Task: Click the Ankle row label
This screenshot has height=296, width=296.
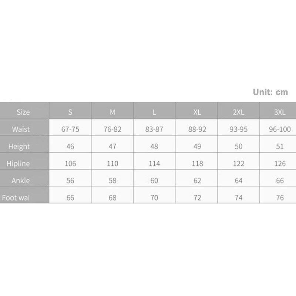Action: click(x=21, y=181)
